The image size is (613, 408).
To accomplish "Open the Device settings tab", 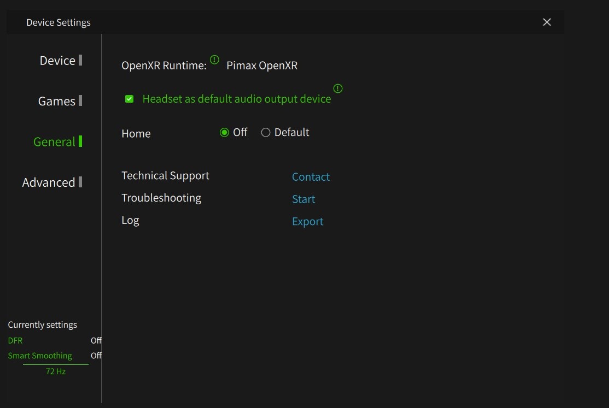I will click(x=57, y=61).
